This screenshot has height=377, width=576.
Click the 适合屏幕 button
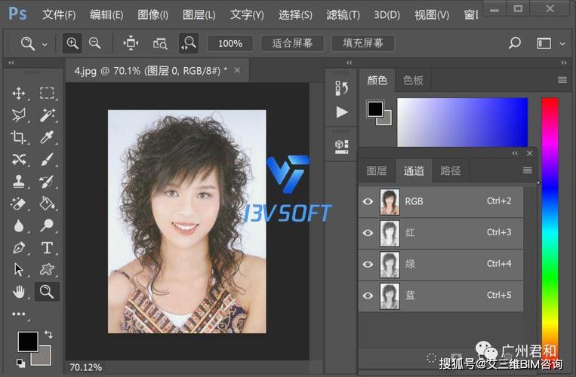point(292,43)
